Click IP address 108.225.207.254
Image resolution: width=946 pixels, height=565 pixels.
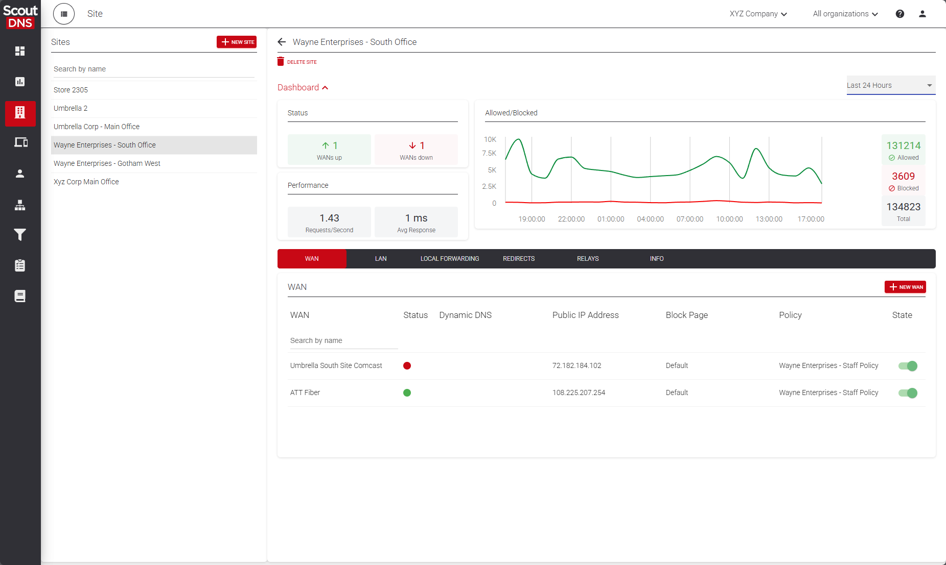click(579, 392)
